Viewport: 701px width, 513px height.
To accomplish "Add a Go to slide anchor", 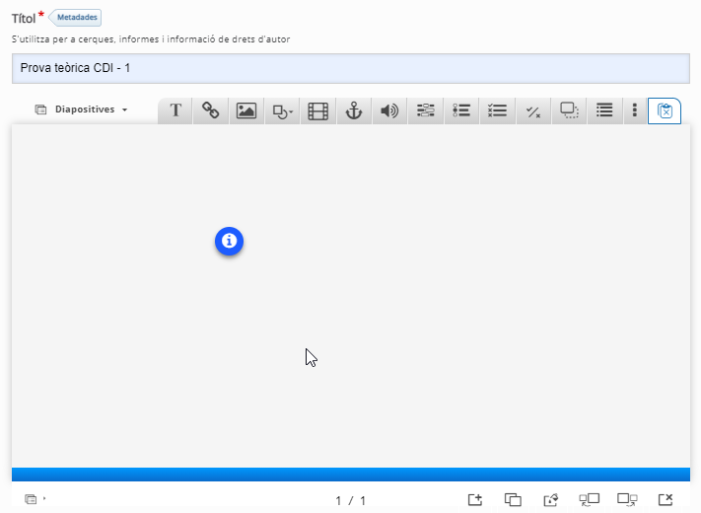I will [354, 110].
